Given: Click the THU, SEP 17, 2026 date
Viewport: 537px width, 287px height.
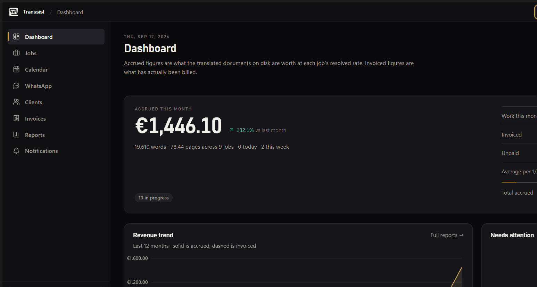Looking at the screenshot, I should [147, 37].
